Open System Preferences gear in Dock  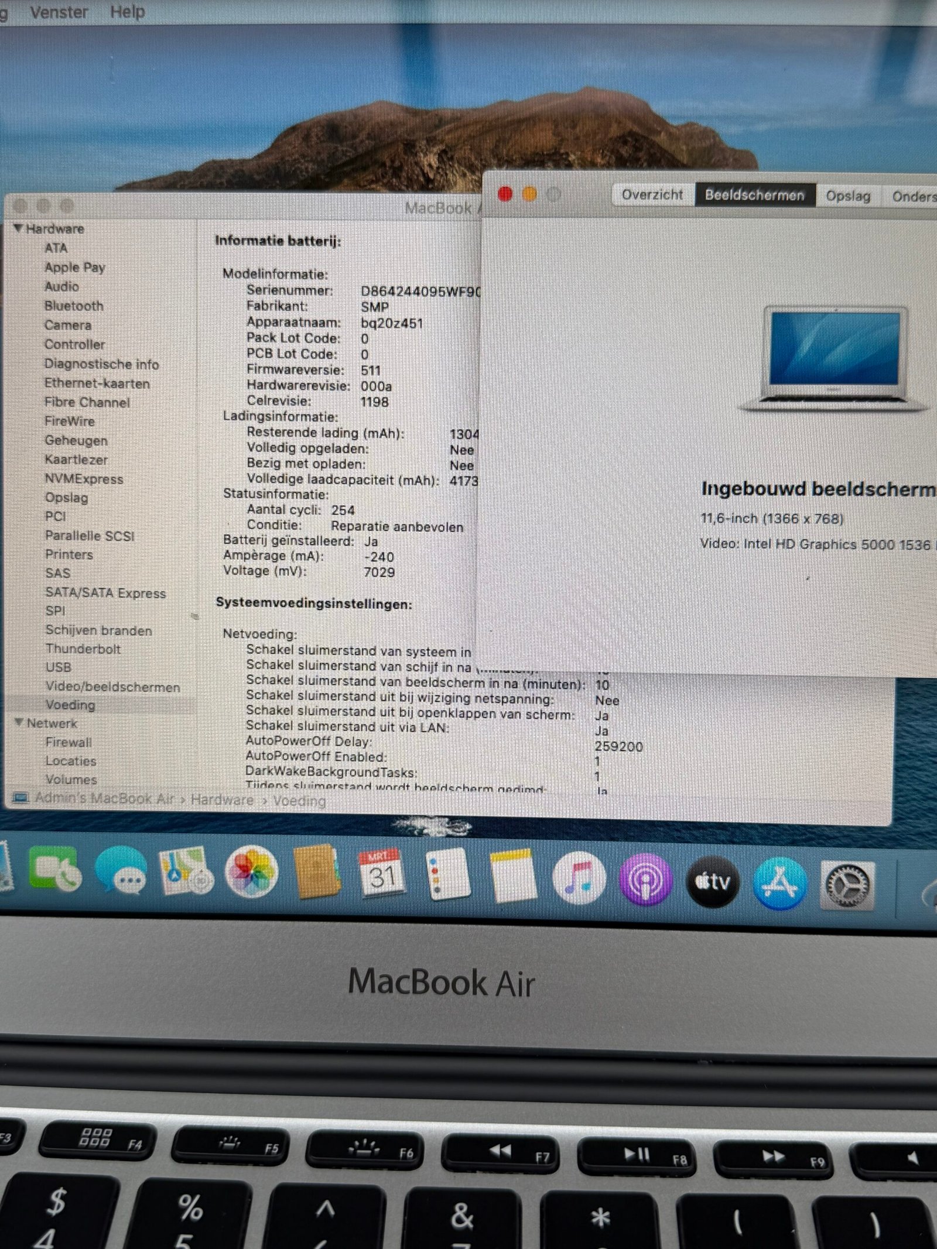[847, 885]
